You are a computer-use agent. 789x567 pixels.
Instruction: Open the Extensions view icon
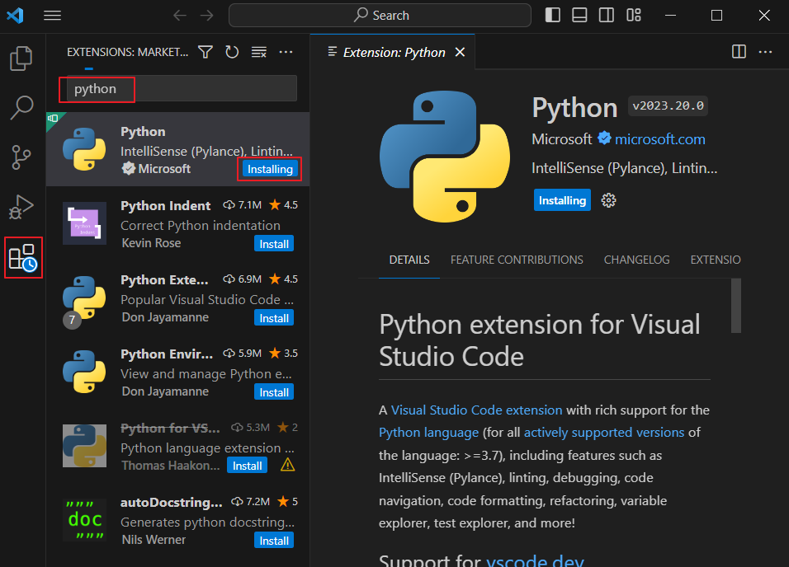coord(23,258)
